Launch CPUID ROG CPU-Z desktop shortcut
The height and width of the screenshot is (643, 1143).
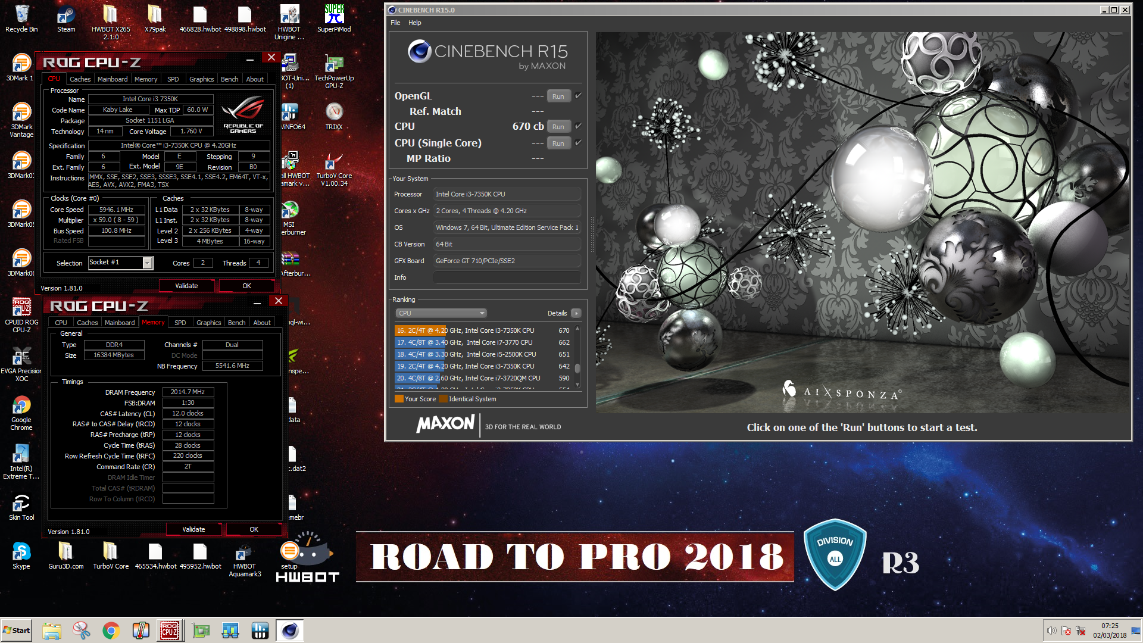tap(21, 316)
